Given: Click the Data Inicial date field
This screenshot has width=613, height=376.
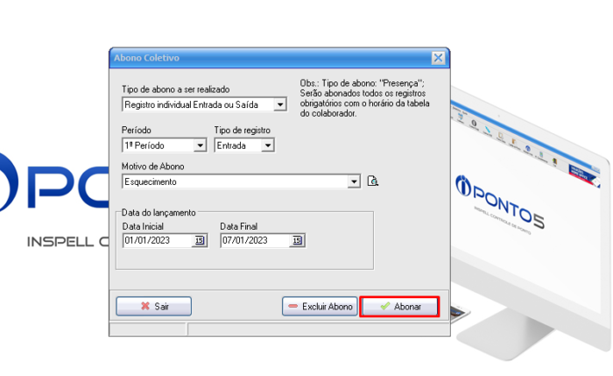Looking at the screenshot, I should (x=157, y=241).
